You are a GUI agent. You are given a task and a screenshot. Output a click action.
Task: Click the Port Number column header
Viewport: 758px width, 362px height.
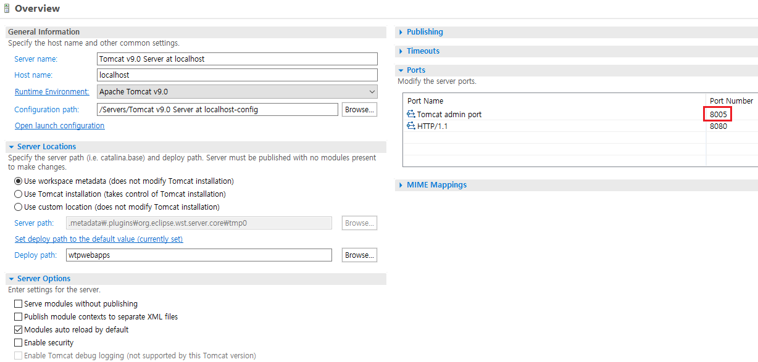731,101
